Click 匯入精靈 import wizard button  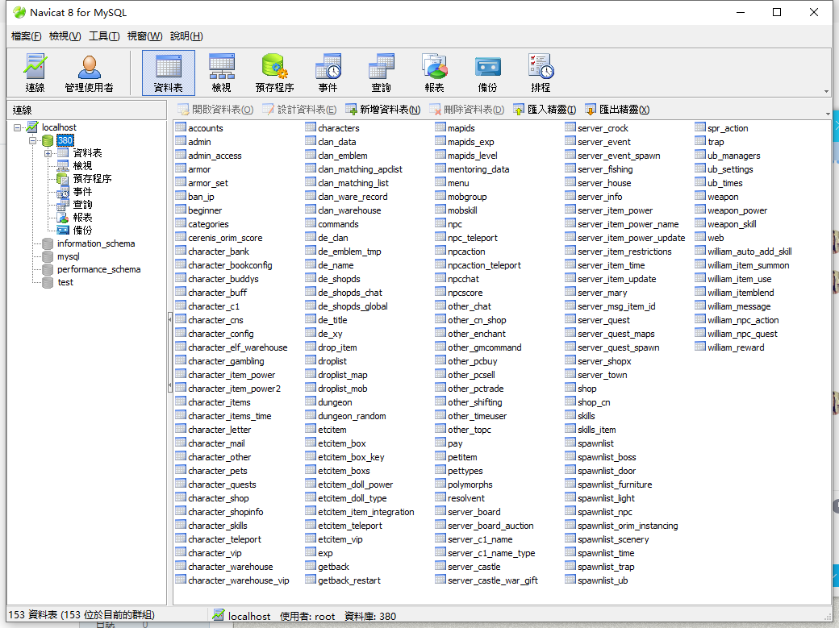(x=545, y=110)
